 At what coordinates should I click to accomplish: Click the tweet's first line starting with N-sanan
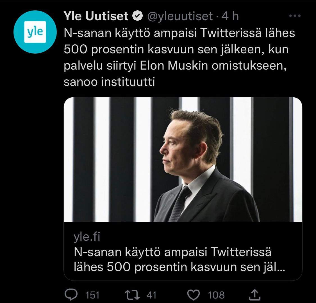coord(179,33)
